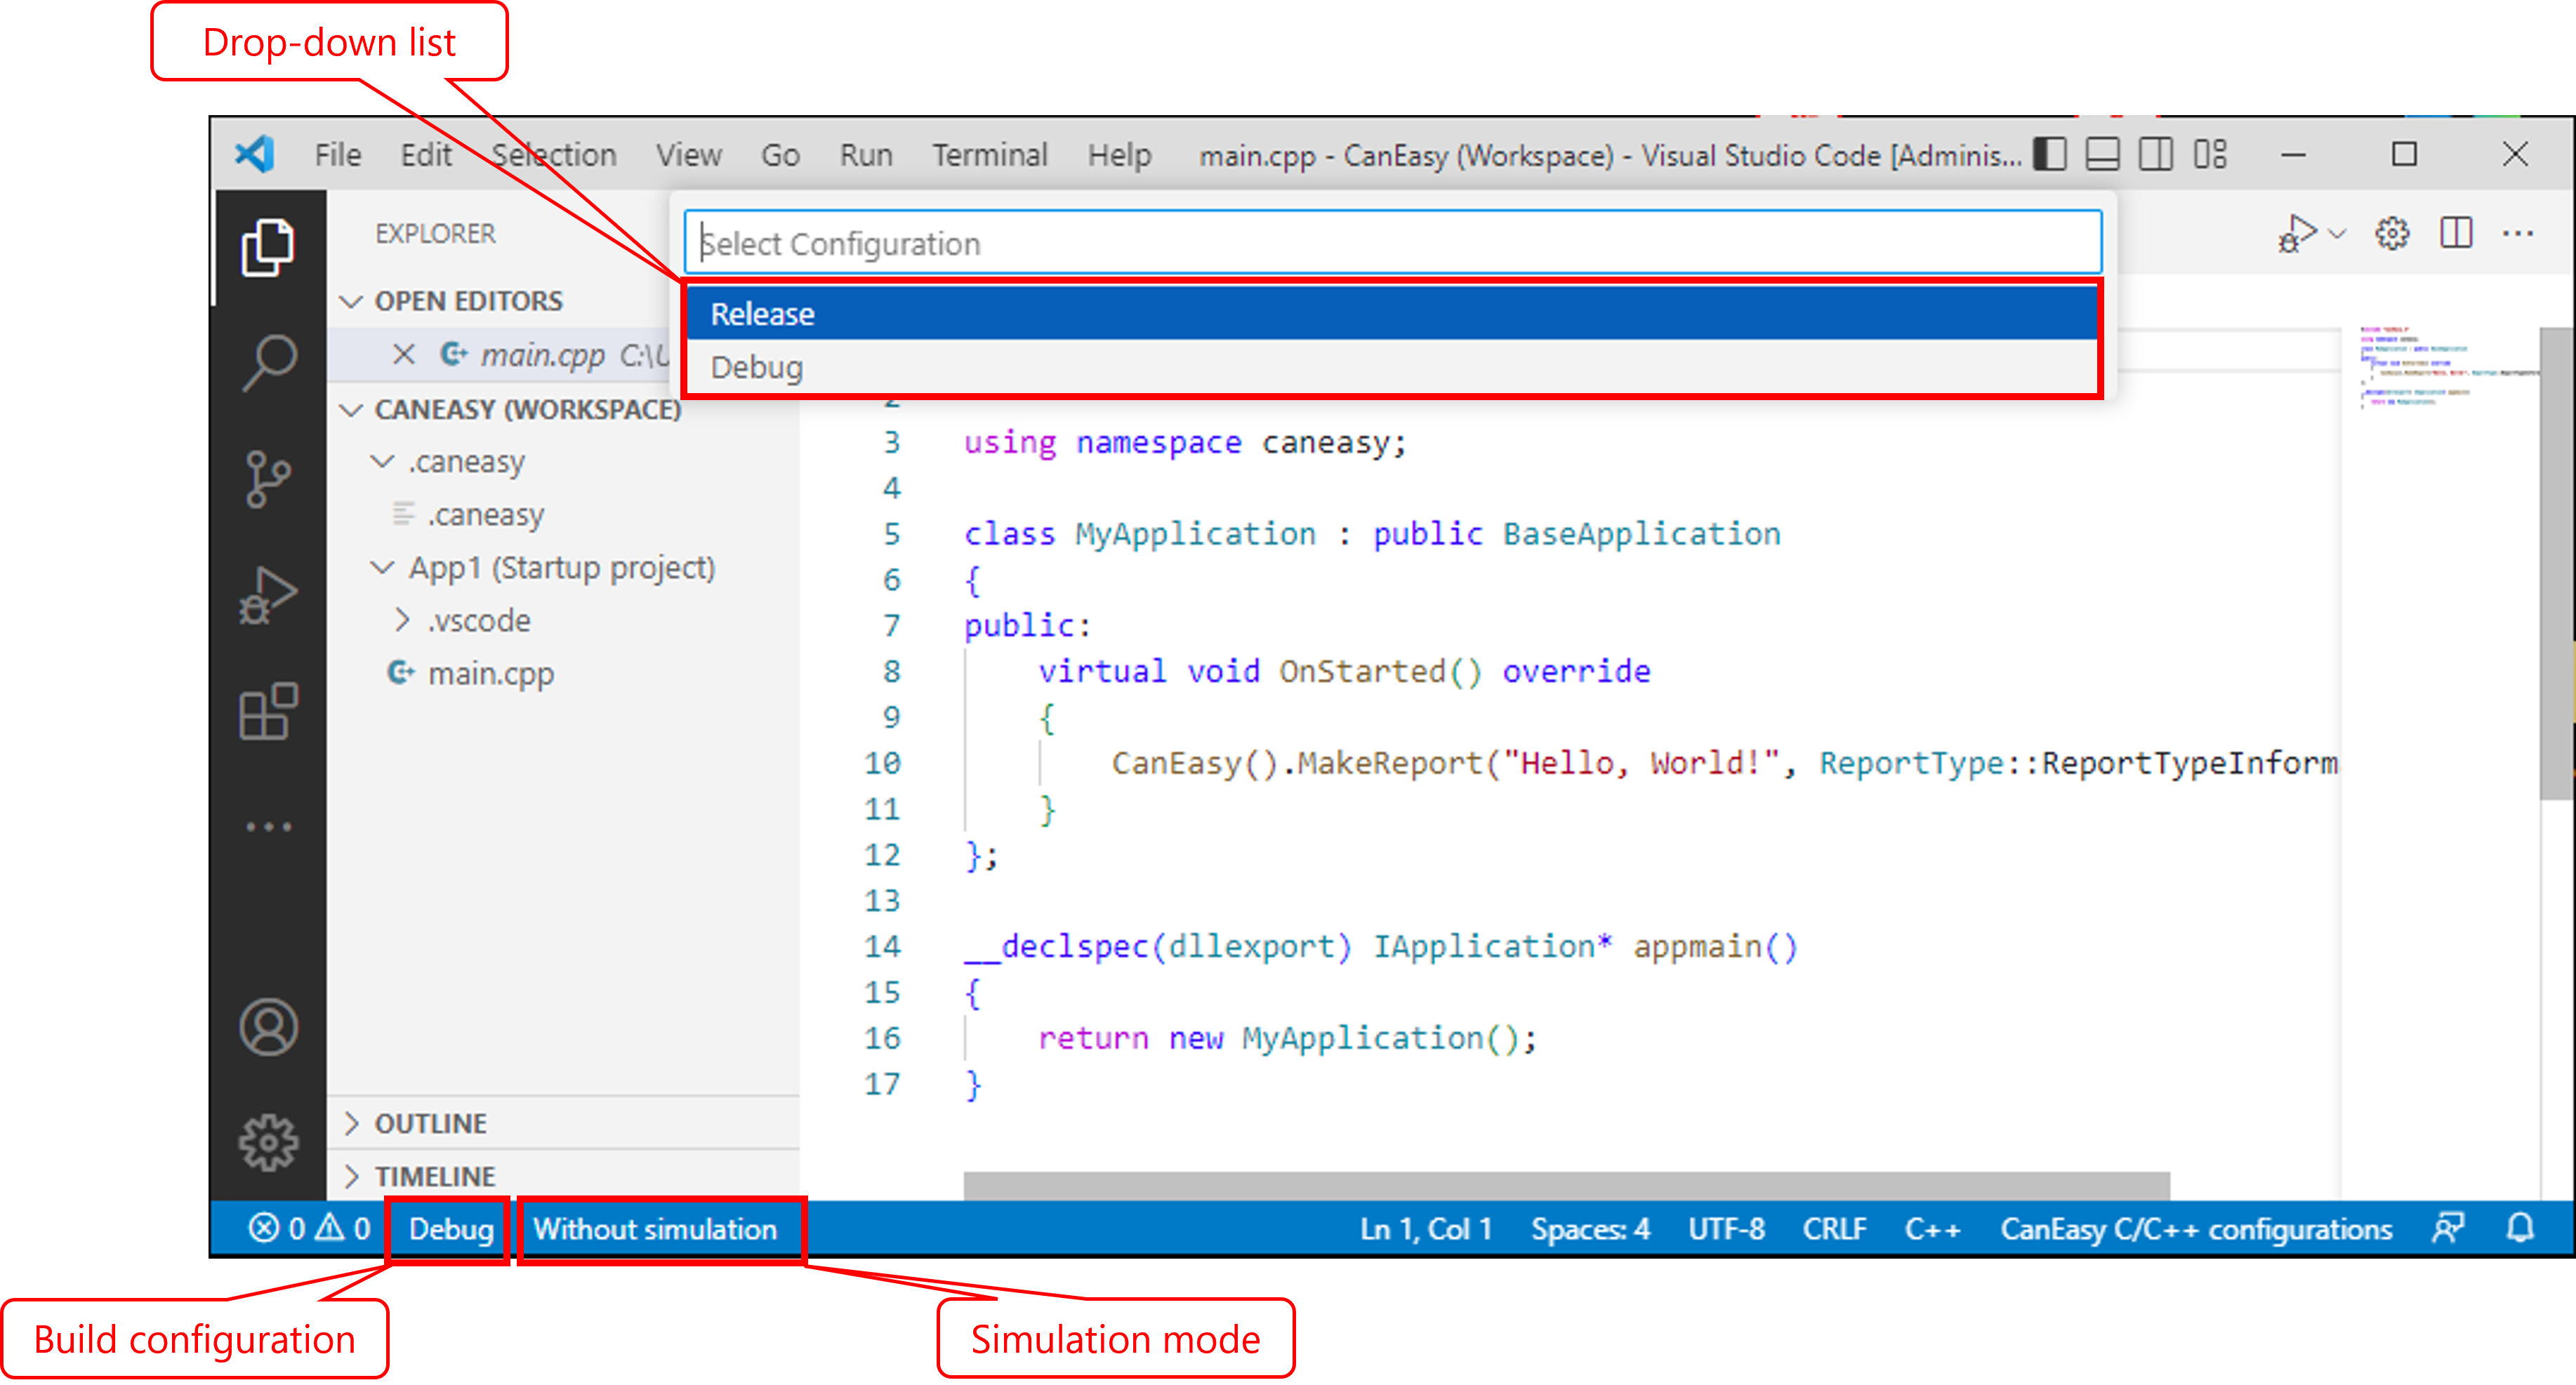The height and width of the screenshot is (1385, 2576).
Task: Open the Accounts icon
Action: tap(267, 1027)
